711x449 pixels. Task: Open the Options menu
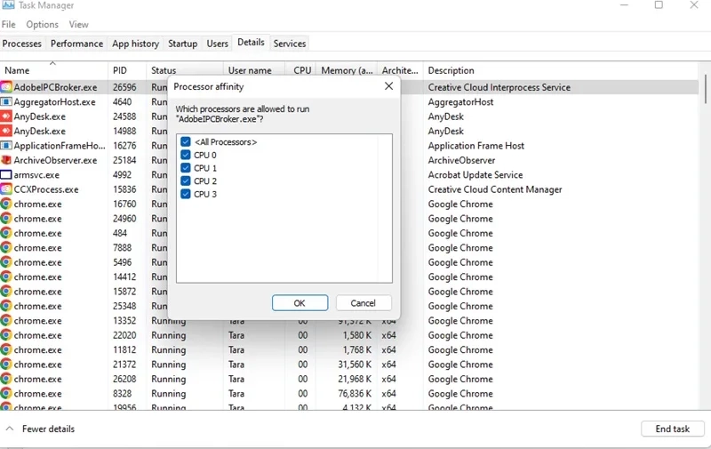pos(42,24)
